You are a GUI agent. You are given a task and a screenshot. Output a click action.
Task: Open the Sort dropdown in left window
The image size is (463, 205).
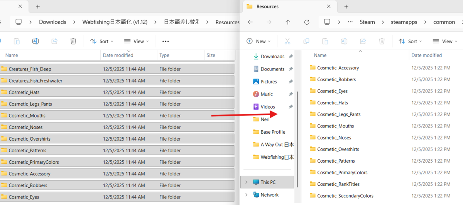(102, 41)
